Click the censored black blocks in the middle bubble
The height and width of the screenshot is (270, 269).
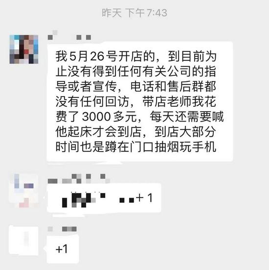tap(98, 200)
